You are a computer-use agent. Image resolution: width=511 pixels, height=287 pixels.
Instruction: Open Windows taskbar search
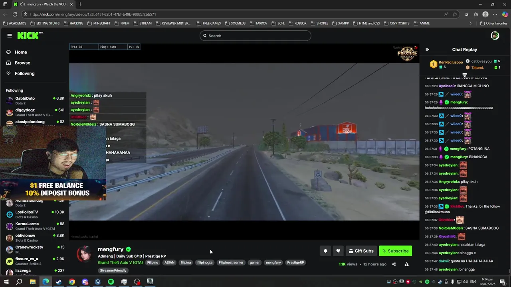tap(19, 282)
